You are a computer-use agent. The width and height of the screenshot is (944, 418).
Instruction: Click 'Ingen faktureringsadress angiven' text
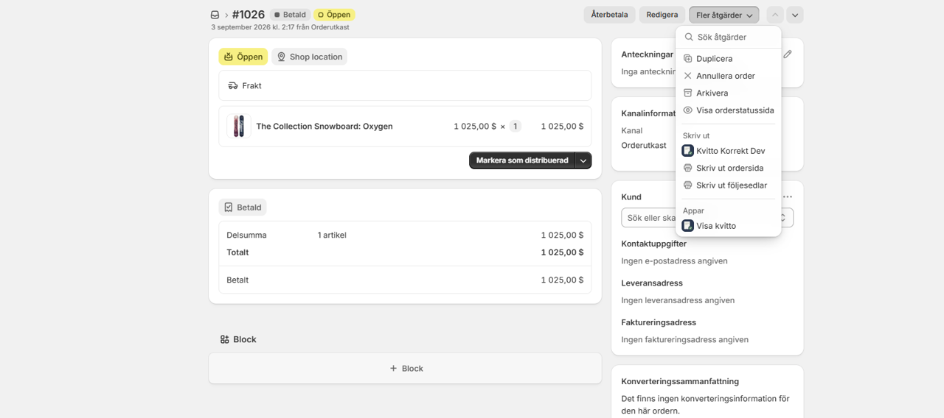tap(685, 340)
